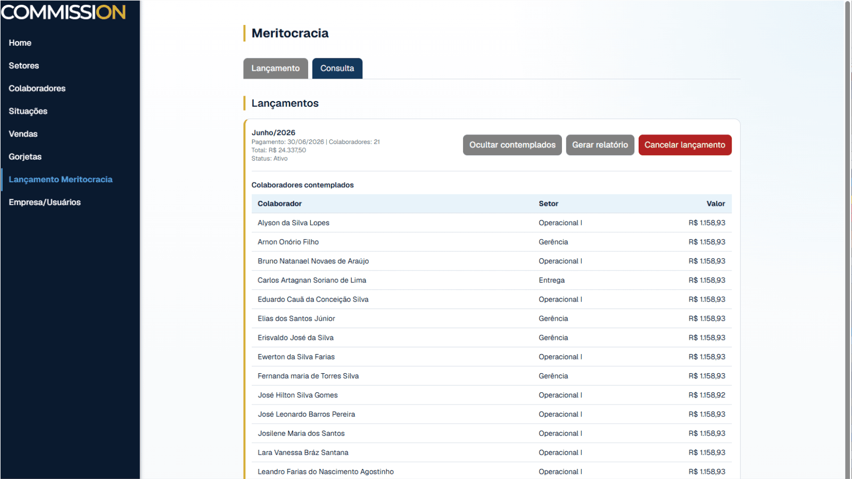Click the Colaborador column header

click(280, 204)
